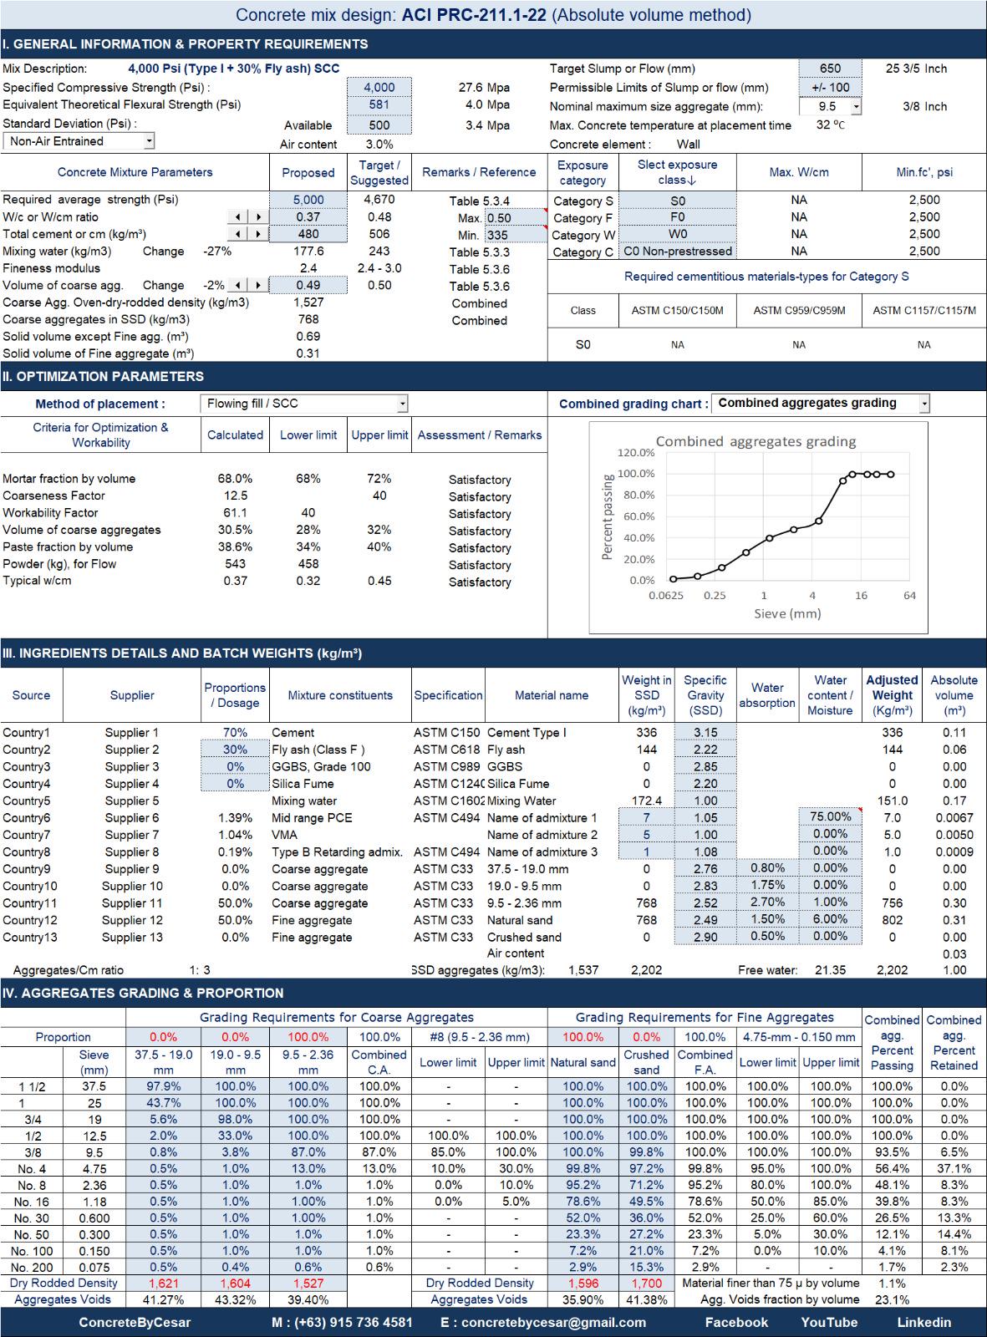Increase total cement with right spinner arrow
This screenshot has width=987, height=1337.
tap(257, 235)
